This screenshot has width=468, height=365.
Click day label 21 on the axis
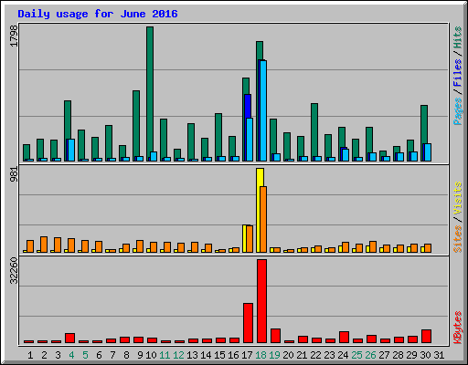coord(302,355)
